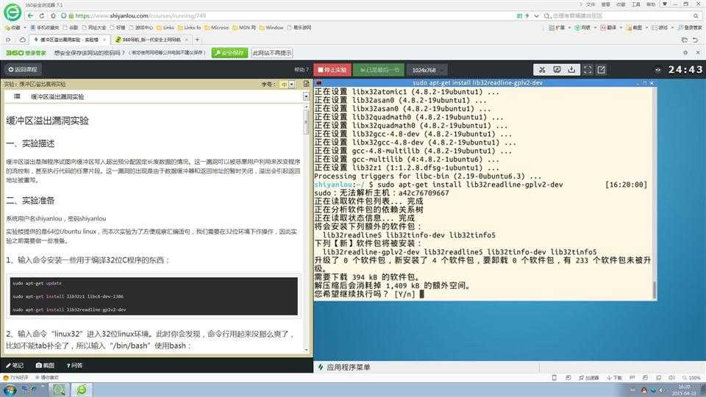The image size is (706, 397).
Task: Open password bar settings gear icon
Action: click(685, 53)
